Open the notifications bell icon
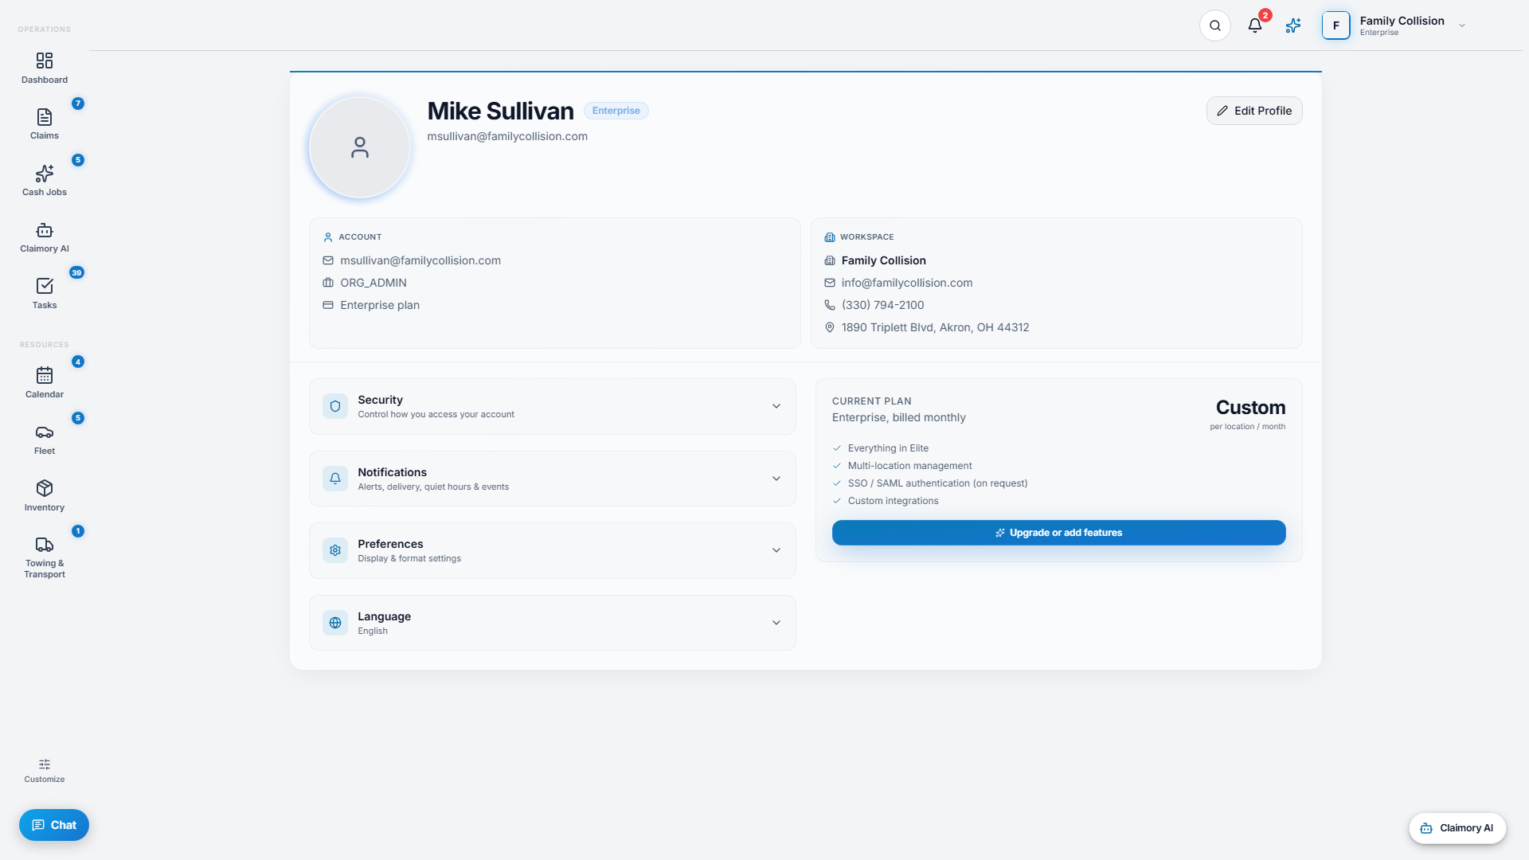 click(1255, 25)
